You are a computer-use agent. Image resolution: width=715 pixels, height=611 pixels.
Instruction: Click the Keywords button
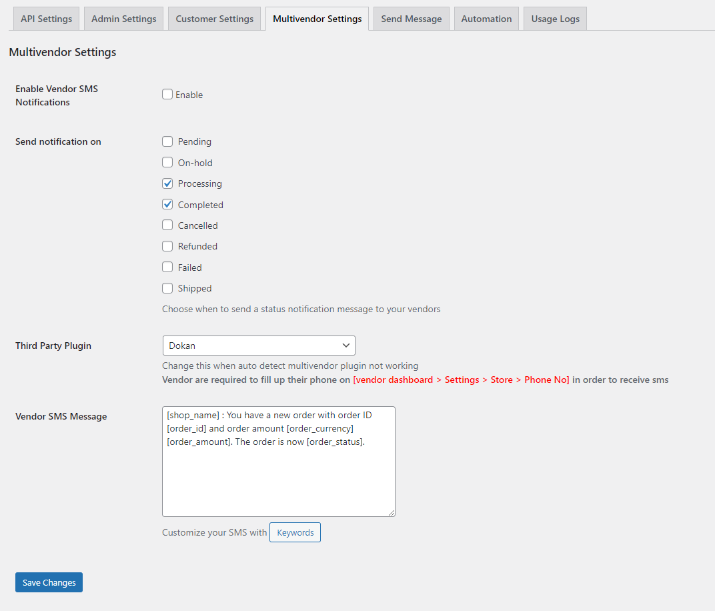295,532
